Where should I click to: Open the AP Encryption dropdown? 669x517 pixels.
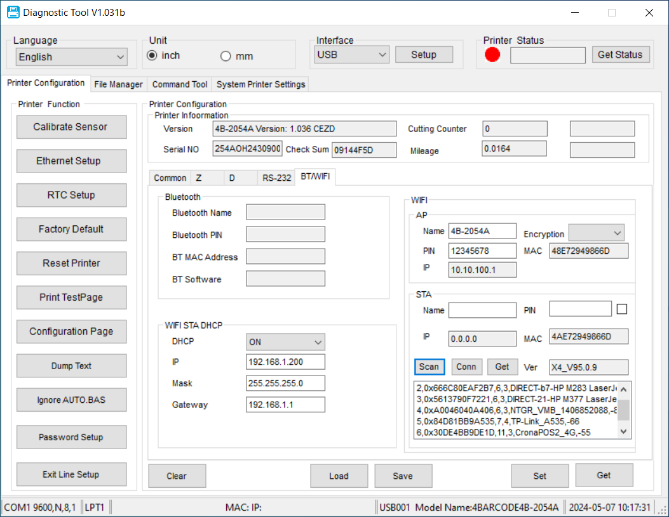(596, 233)
